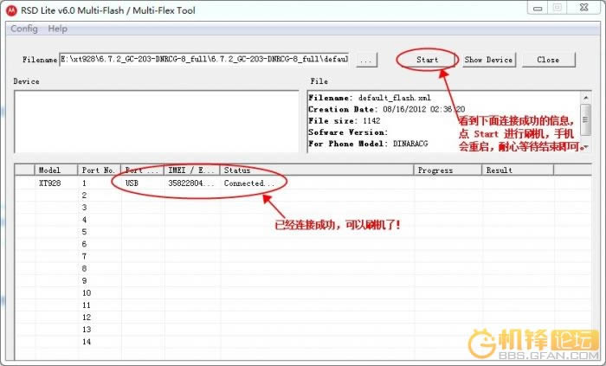Open the Help menu
The width and height of the screenshot is (606, 366).
[57, 29]
